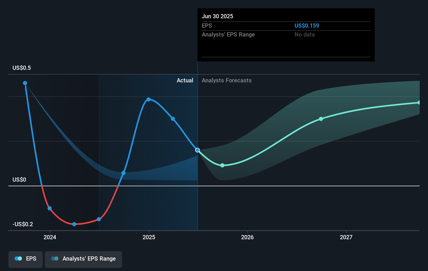
Task: Click the 2027 forecast data point
Action: 321,119
